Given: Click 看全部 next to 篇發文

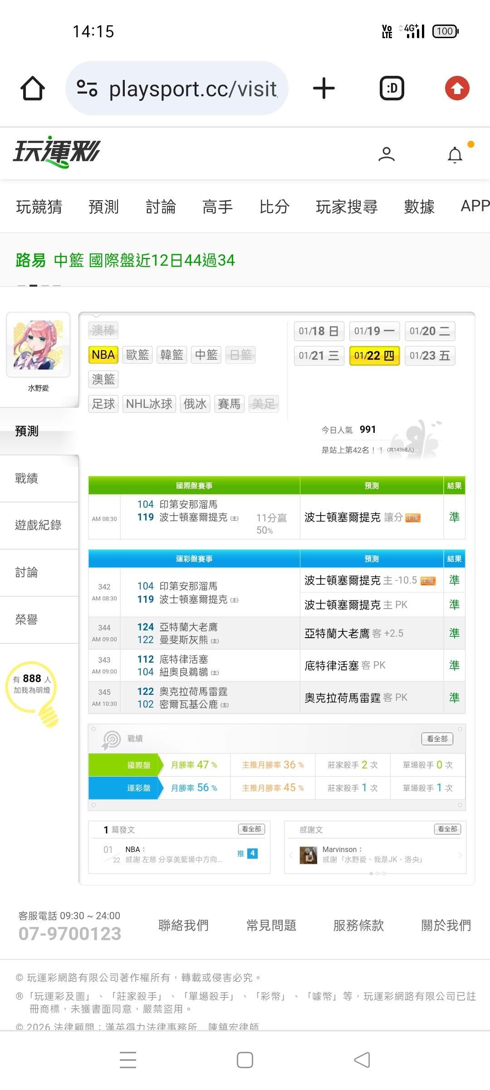Looking at the screenshot, I should [x=251, y=829].
